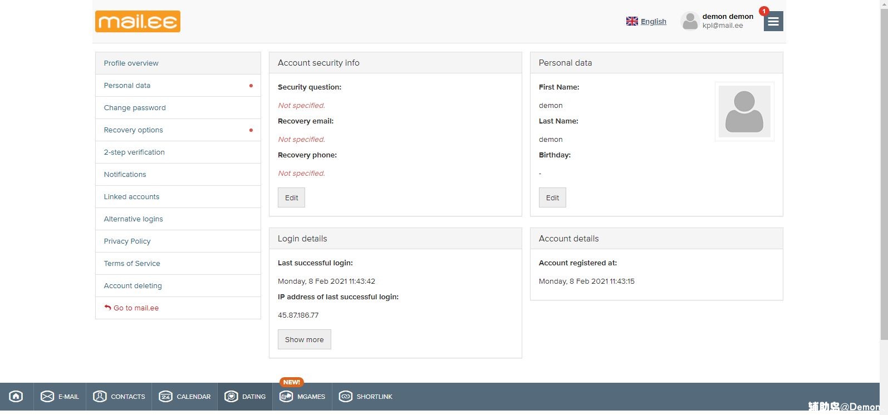
Task: Click Not specified under Recovery phone
Action: point(301,173)
